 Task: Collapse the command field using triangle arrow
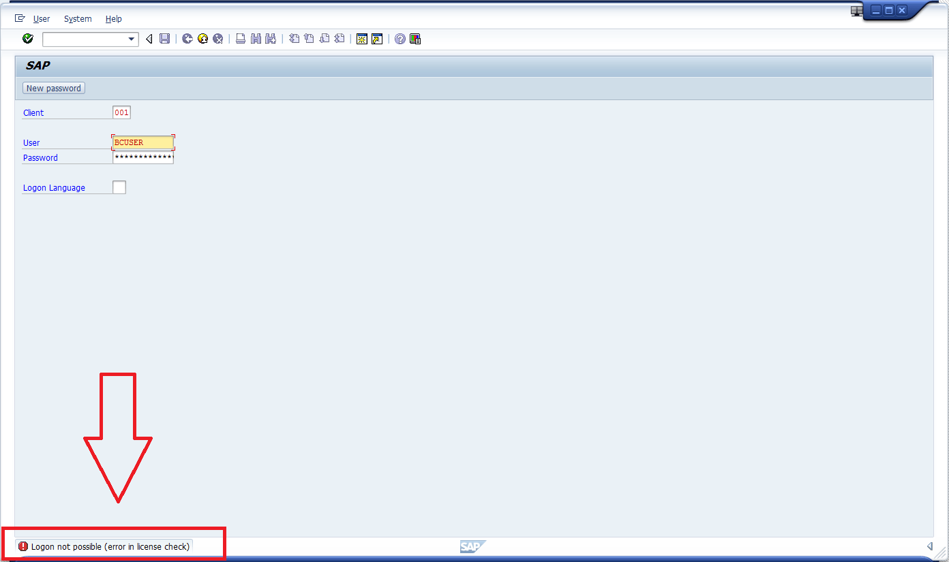pos(149,39)
